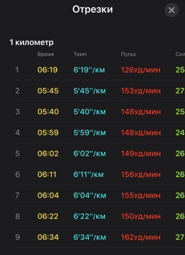Tap heart rate 153уд/мин
The image size is (185, 255).
pos(141,91)
